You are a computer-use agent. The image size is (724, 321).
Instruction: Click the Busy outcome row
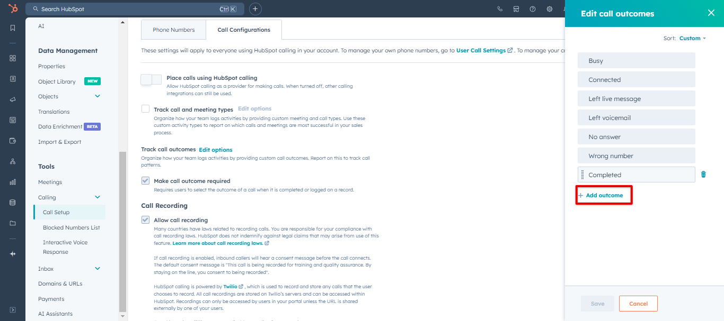[636, 60]
